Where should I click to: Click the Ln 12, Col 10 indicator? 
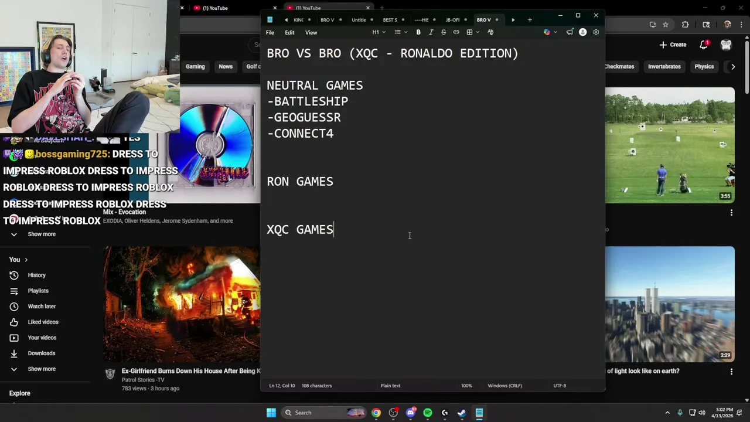click(x=282, y=386)
